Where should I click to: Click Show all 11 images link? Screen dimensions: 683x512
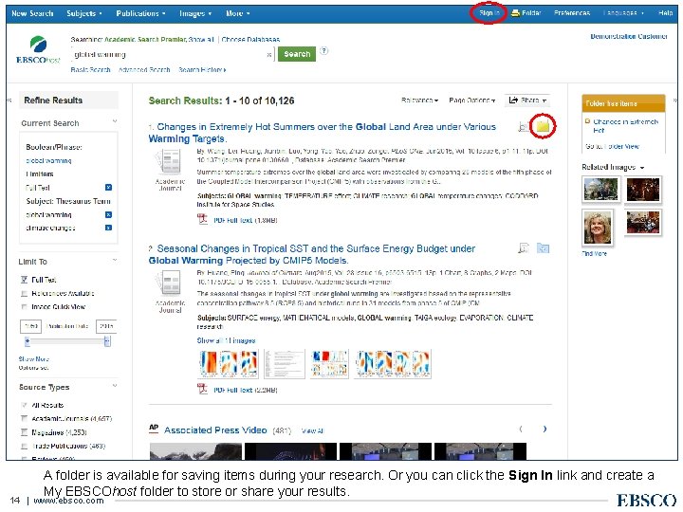226,340
